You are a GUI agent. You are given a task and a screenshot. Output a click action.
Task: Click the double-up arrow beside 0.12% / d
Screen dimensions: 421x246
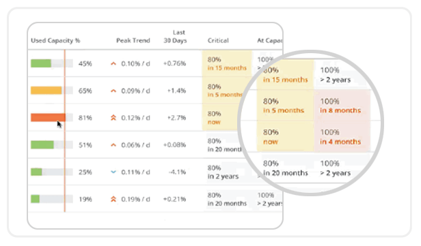pyautogui.click(x=113, y=117)
